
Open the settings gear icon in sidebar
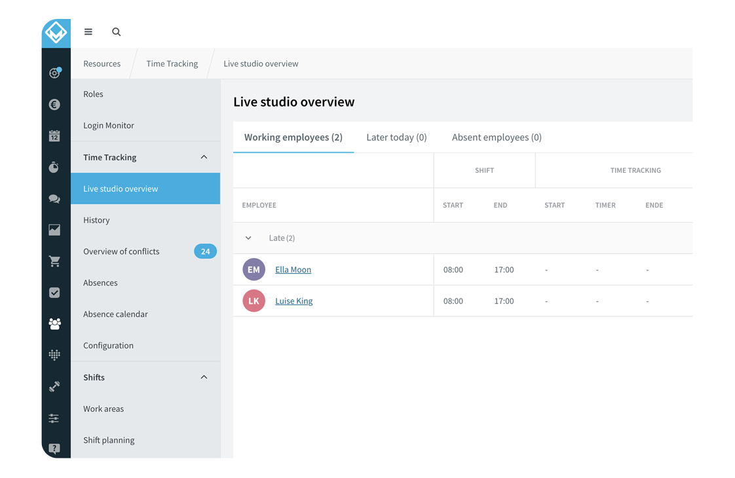tap(56, 73)
